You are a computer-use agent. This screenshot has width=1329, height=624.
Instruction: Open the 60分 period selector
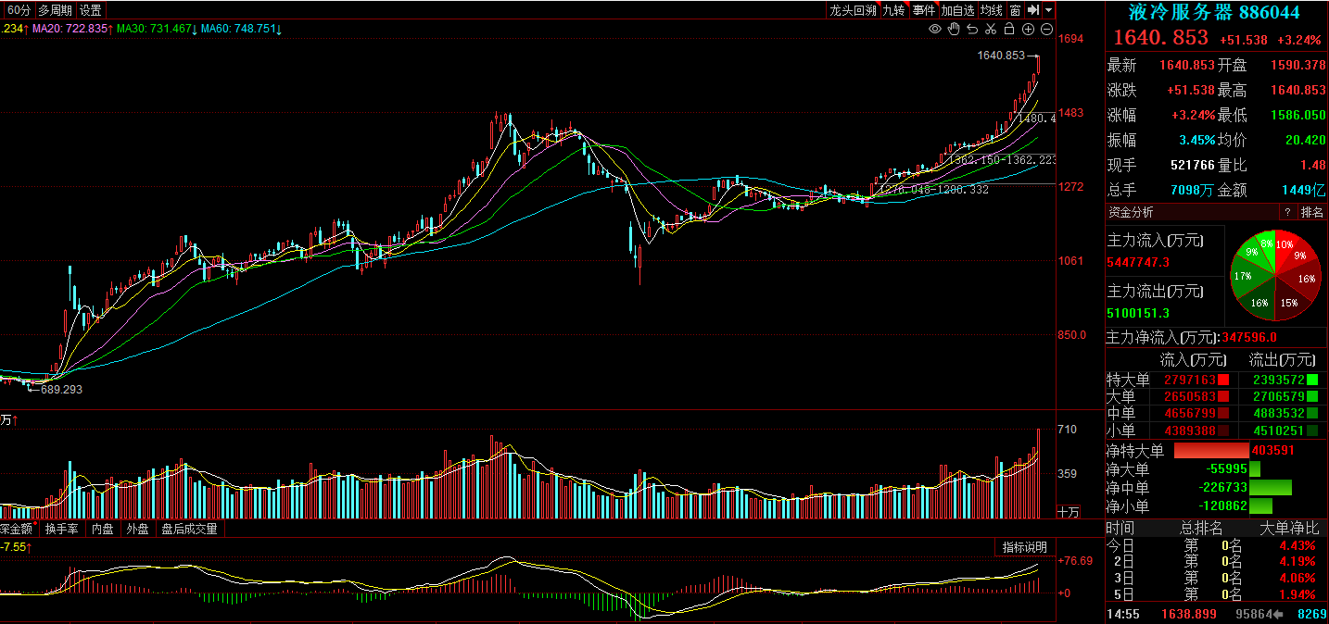click(18, 10)
